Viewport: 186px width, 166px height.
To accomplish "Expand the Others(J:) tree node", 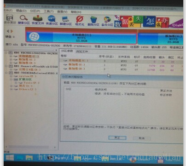I will (x=11, y=89).
